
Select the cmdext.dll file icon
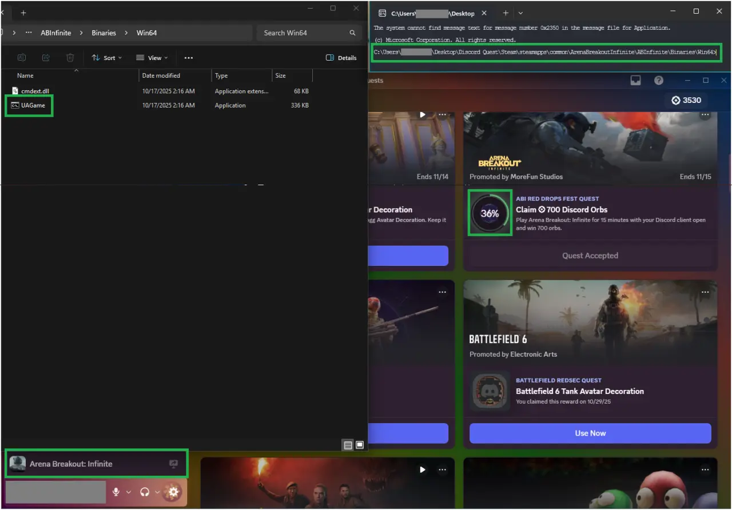click(15, 91)
